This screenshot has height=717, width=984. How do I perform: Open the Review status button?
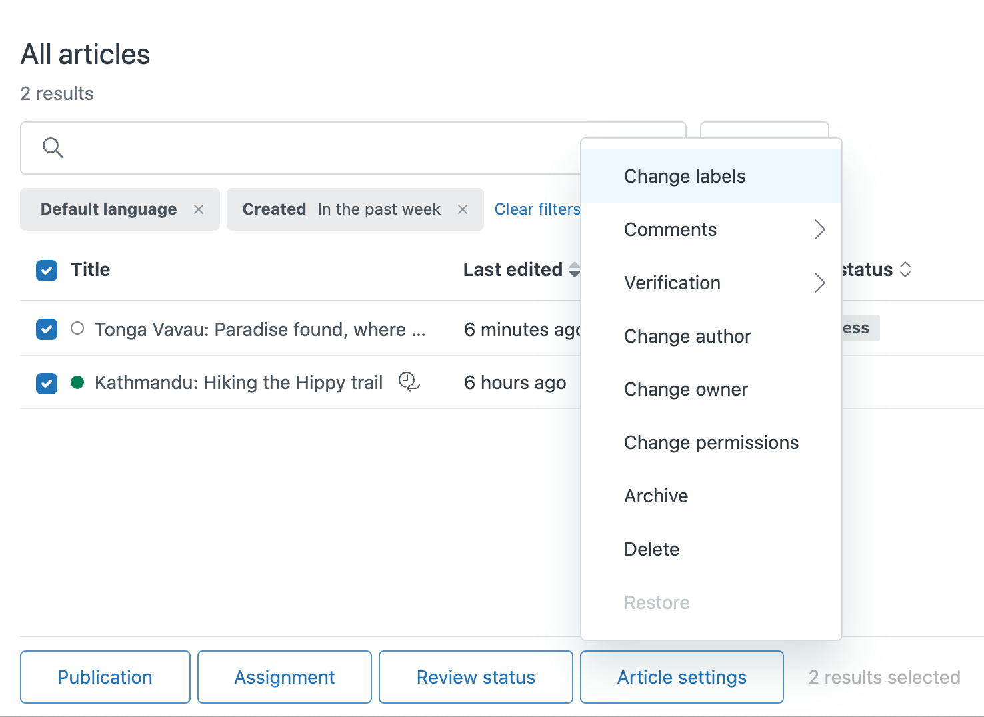click(x=475, y=677)
